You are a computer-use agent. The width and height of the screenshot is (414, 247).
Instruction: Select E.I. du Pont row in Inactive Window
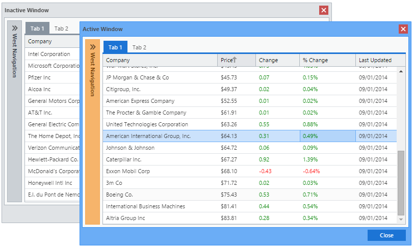tap(53, 195)
